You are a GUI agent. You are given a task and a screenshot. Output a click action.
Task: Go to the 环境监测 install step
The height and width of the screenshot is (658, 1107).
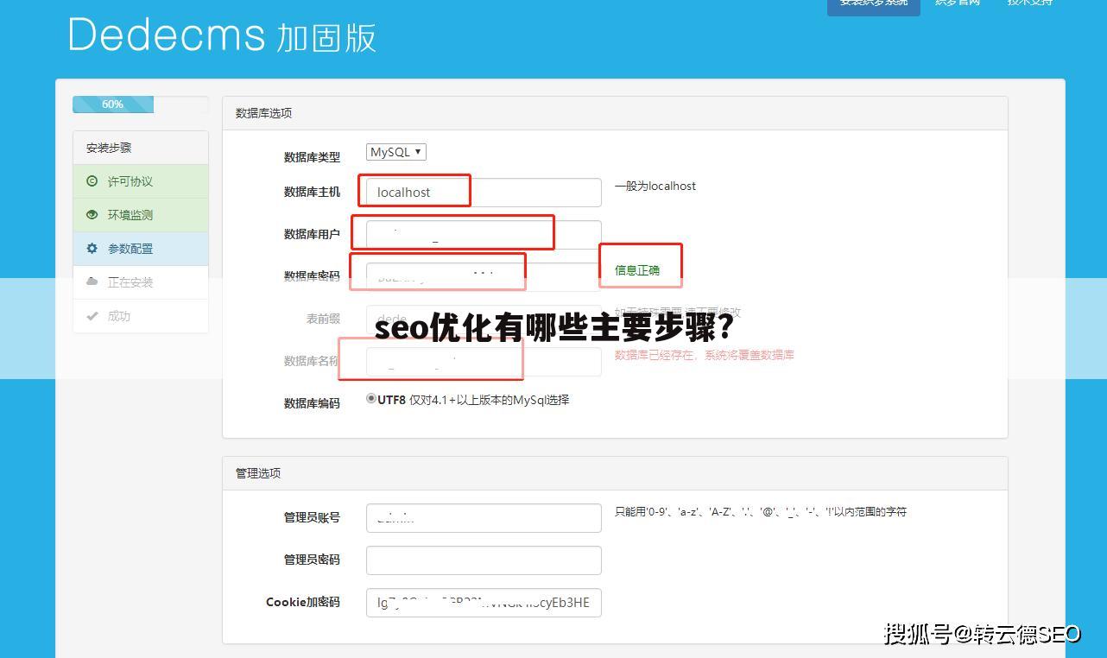141,215
